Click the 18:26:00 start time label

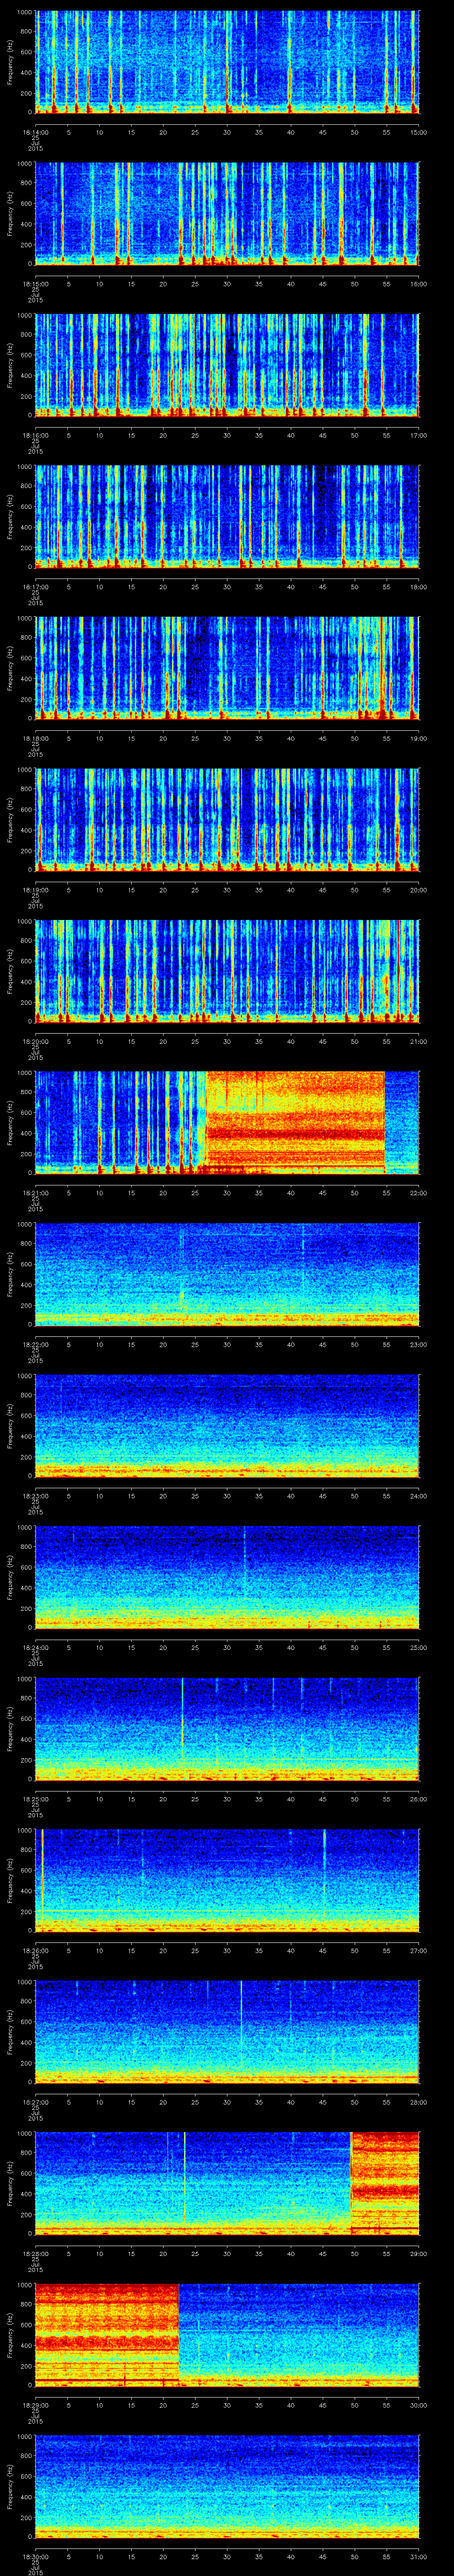(35, 1950)
